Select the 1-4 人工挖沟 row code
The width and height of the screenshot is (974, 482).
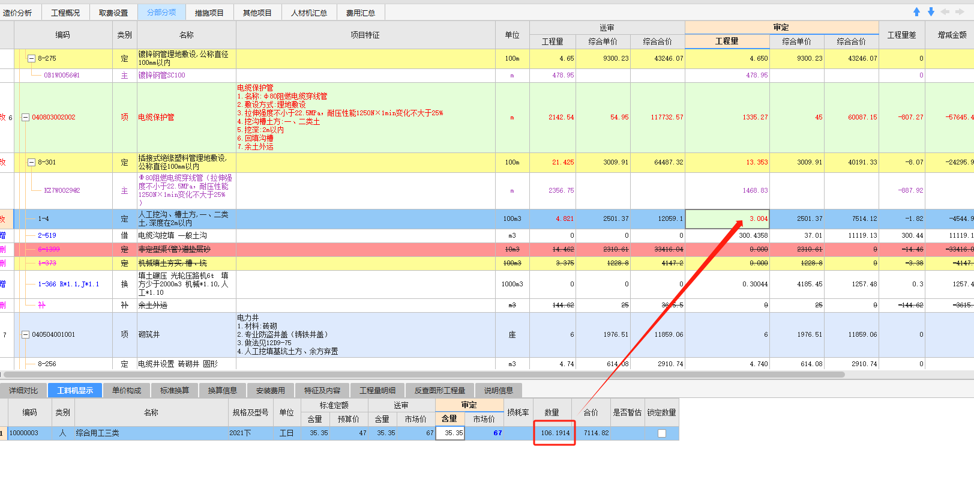[43, 219]
